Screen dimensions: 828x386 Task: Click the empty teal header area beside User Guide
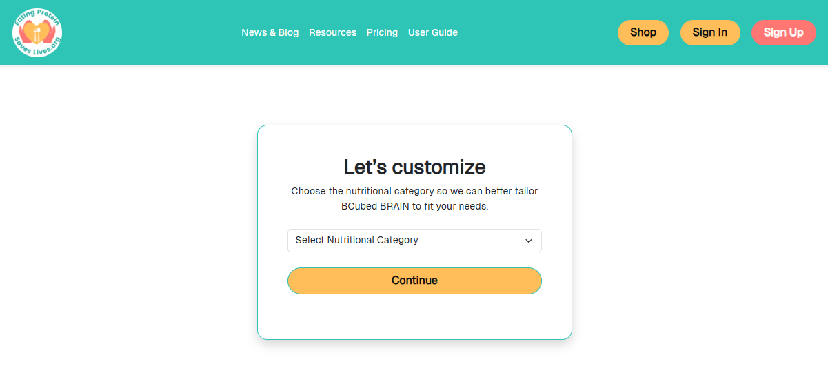pos(538,32)
